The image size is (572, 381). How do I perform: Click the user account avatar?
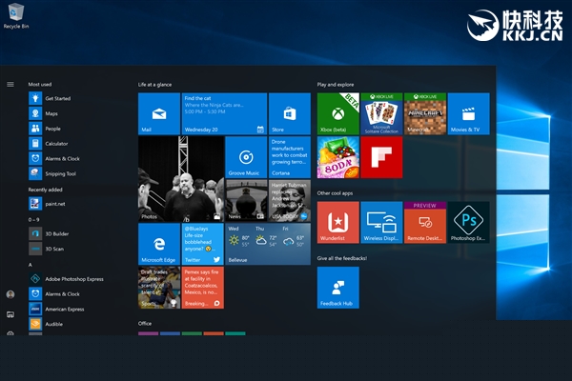(x=10, y=294)
